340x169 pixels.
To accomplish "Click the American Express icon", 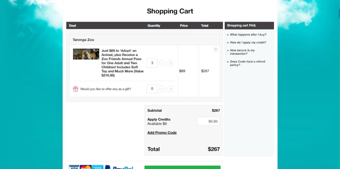I will click(x=97, y=167).
